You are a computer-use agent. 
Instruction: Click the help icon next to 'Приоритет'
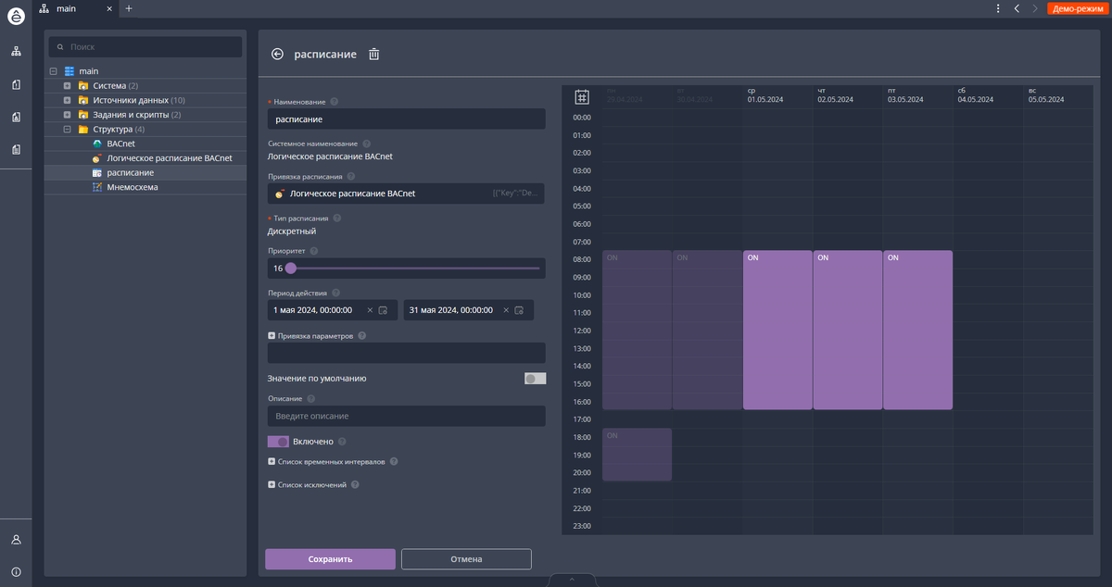tap(314, 251)
